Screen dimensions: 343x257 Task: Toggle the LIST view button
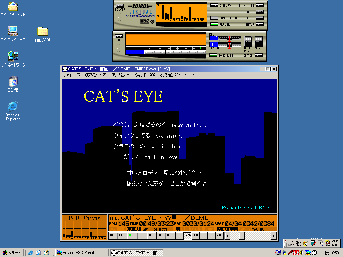203,235
